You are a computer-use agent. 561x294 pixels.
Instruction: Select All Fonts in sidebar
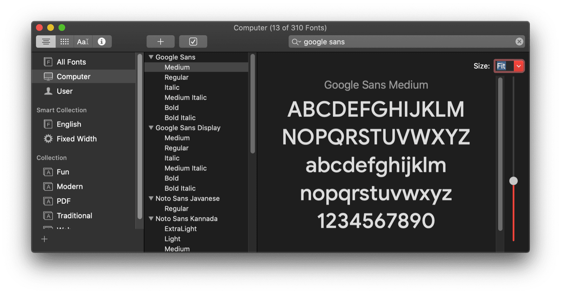click(x=71, y=62)
